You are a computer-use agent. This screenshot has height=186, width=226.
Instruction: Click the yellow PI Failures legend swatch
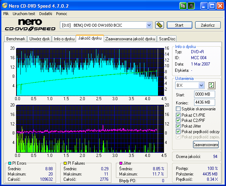pos(65,163)
